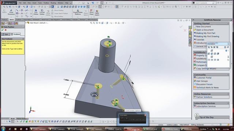Image resolution: width=234 pixels, height=131 pixels.
Task: Switch to the Evaluate command tab
Action: pyautogui.click(x=75, y=20)
